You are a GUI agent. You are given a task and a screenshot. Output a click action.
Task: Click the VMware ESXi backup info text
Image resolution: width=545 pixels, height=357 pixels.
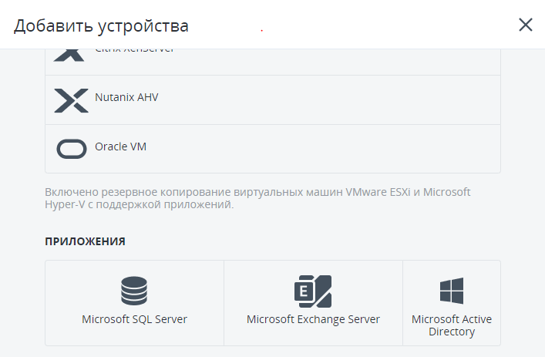coord(257,198)
